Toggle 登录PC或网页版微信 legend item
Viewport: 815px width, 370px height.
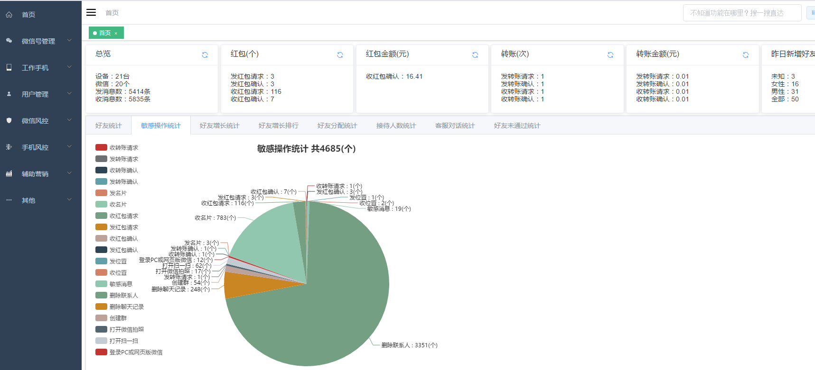point(129,352)
